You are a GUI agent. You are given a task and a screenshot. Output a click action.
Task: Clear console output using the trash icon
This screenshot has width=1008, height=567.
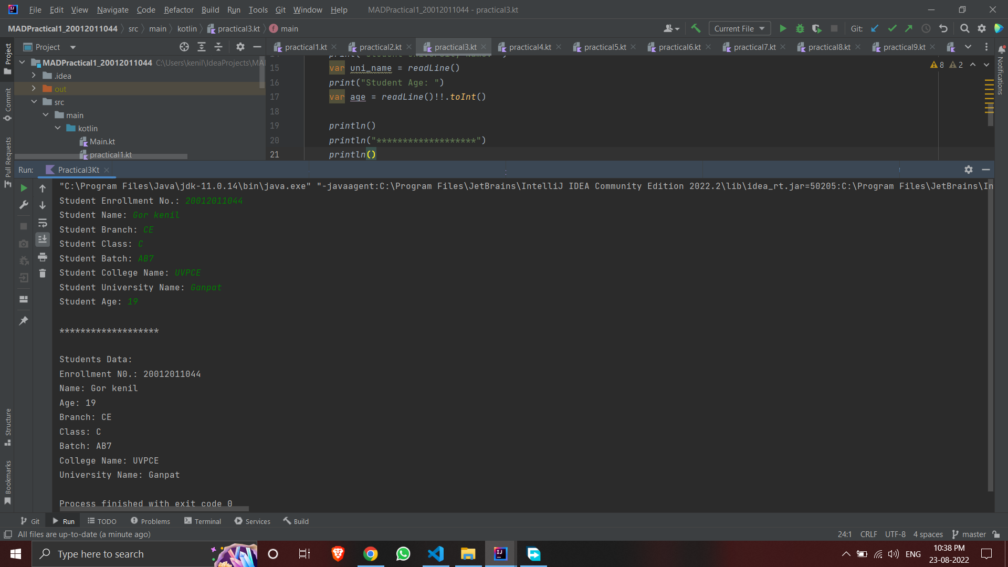point(43,274)
